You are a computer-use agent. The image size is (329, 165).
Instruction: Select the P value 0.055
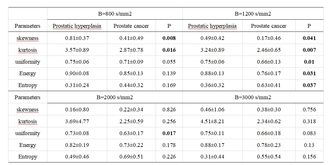click(169, 62)
